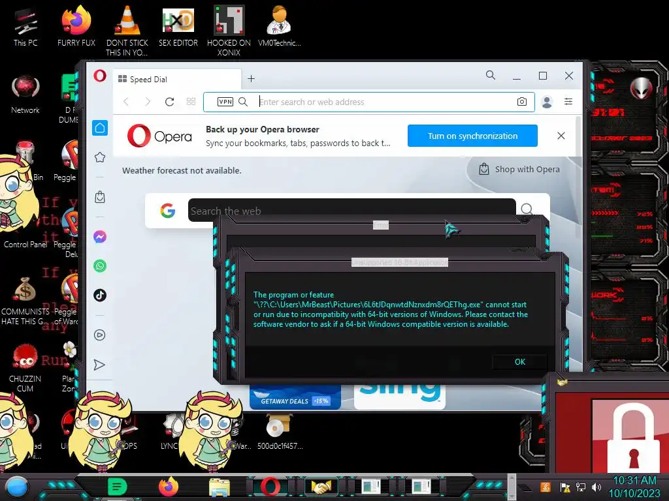The width and height of the screenshot is (669, 501).
Task: Go forward with the forward arrow
Action: 148,102
